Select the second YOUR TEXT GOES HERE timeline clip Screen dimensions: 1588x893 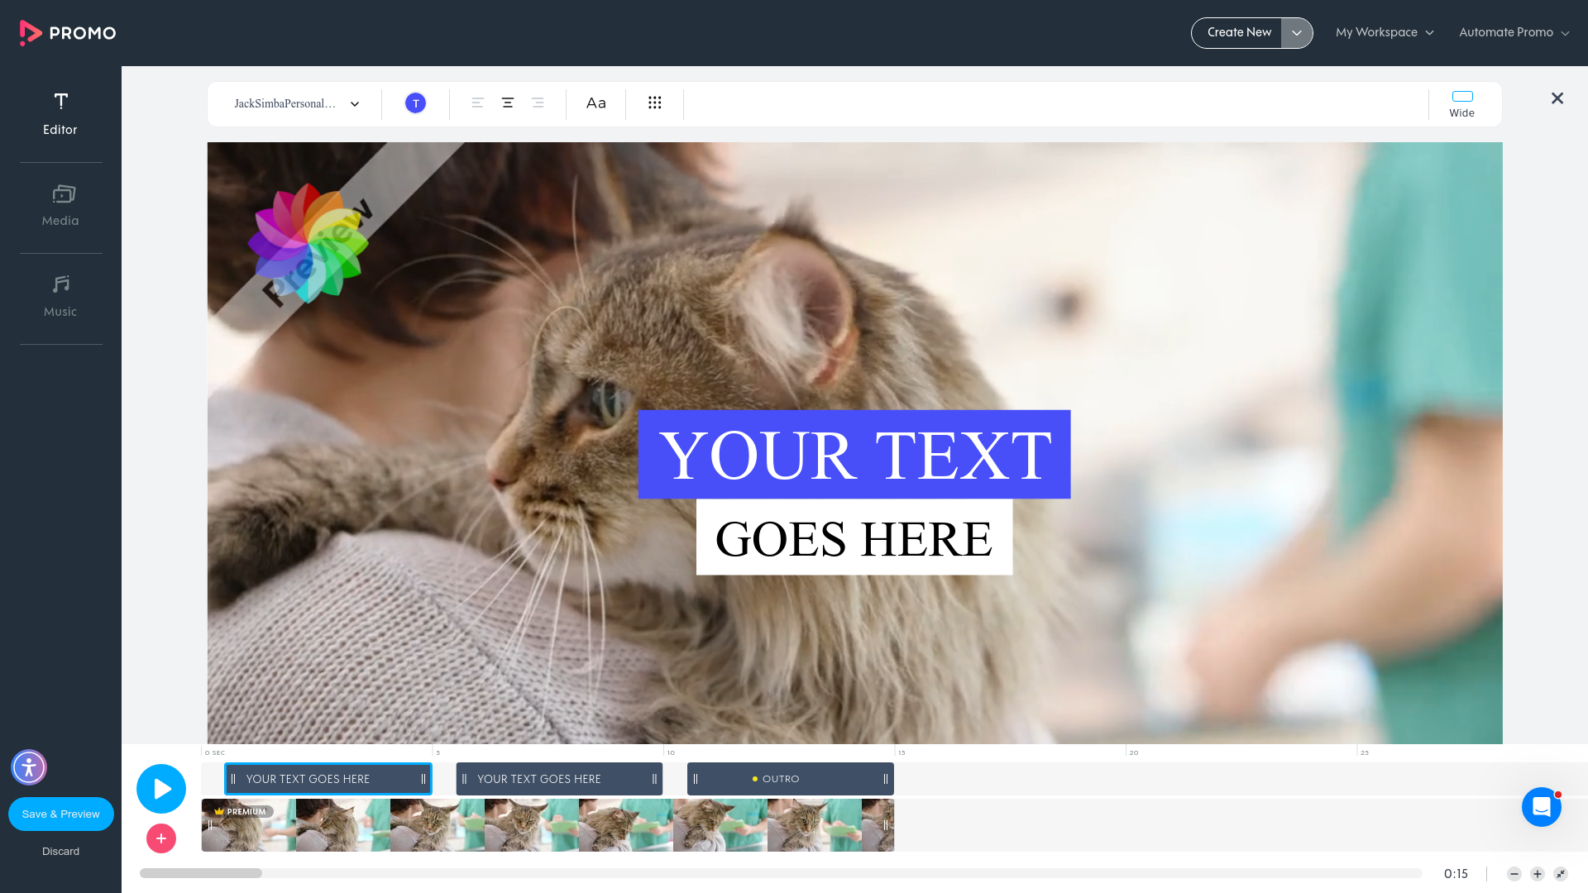point(559,779)
